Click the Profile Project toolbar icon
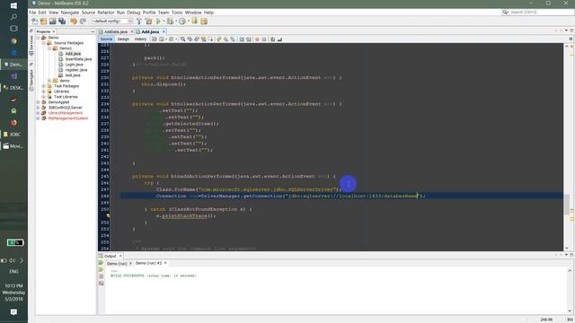The height and width of the screenshot is (323, 575). coord(182,22)
